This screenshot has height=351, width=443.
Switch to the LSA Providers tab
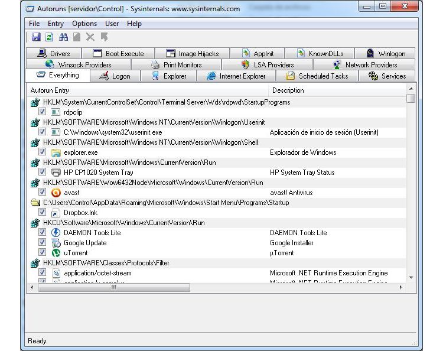point(267,65)
